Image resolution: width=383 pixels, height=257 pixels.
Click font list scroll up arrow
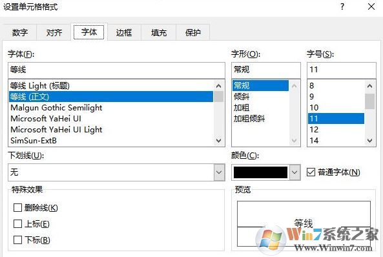pyautogui.click(x=218, y=86)
